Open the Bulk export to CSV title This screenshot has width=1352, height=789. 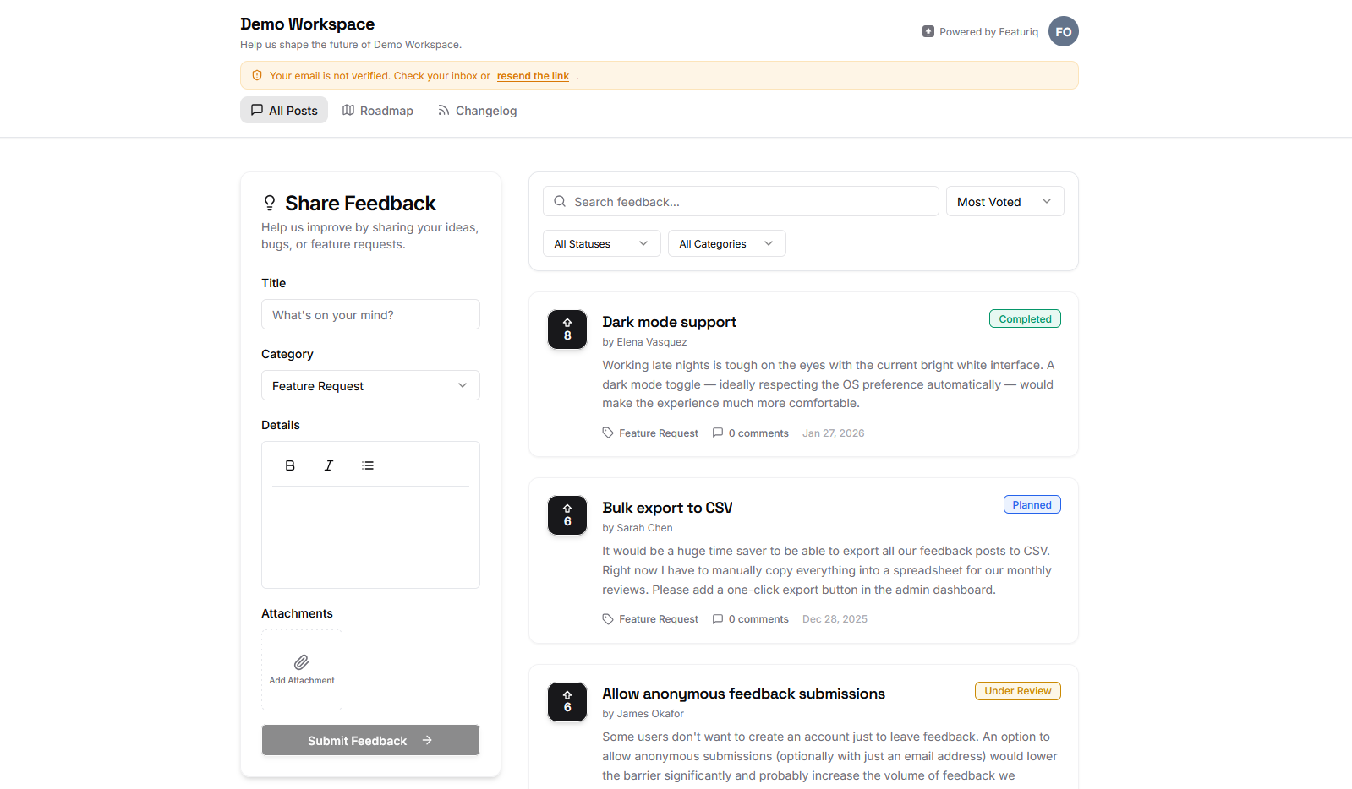667,508
